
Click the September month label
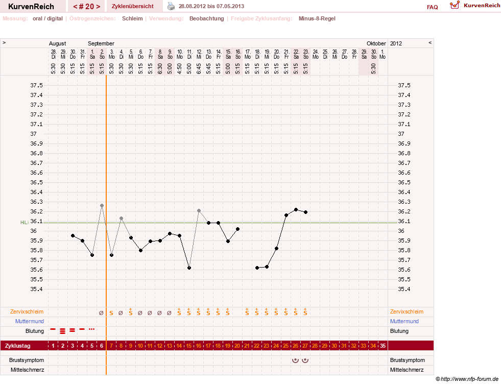[101, 43]
